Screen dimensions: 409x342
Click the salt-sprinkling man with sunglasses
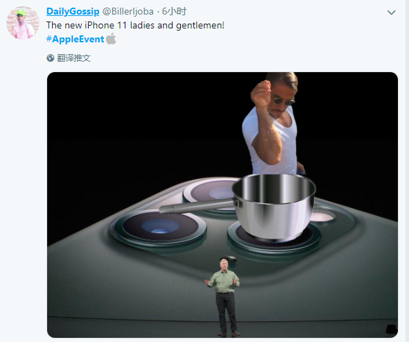pos(272,123)
